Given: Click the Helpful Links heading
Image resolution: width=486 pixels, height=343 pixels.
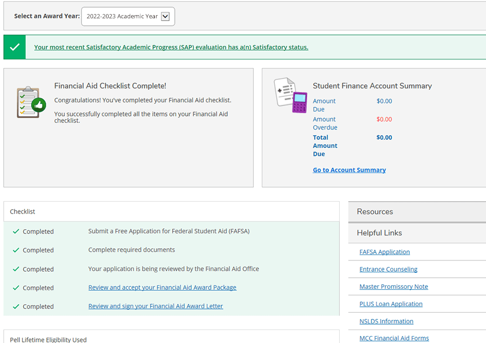Looking at the screenshot, I should 380,233.
